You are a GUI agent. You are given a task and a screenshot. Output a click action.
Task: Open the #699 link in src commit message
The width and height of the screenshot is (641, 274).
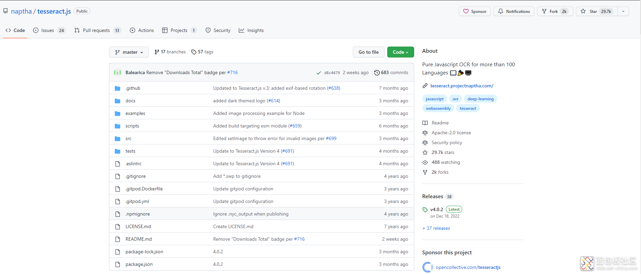coord(331,138)
